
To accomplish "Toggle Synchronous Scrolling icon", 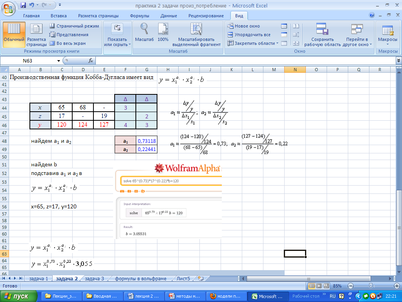I will [x=296, y=35].
